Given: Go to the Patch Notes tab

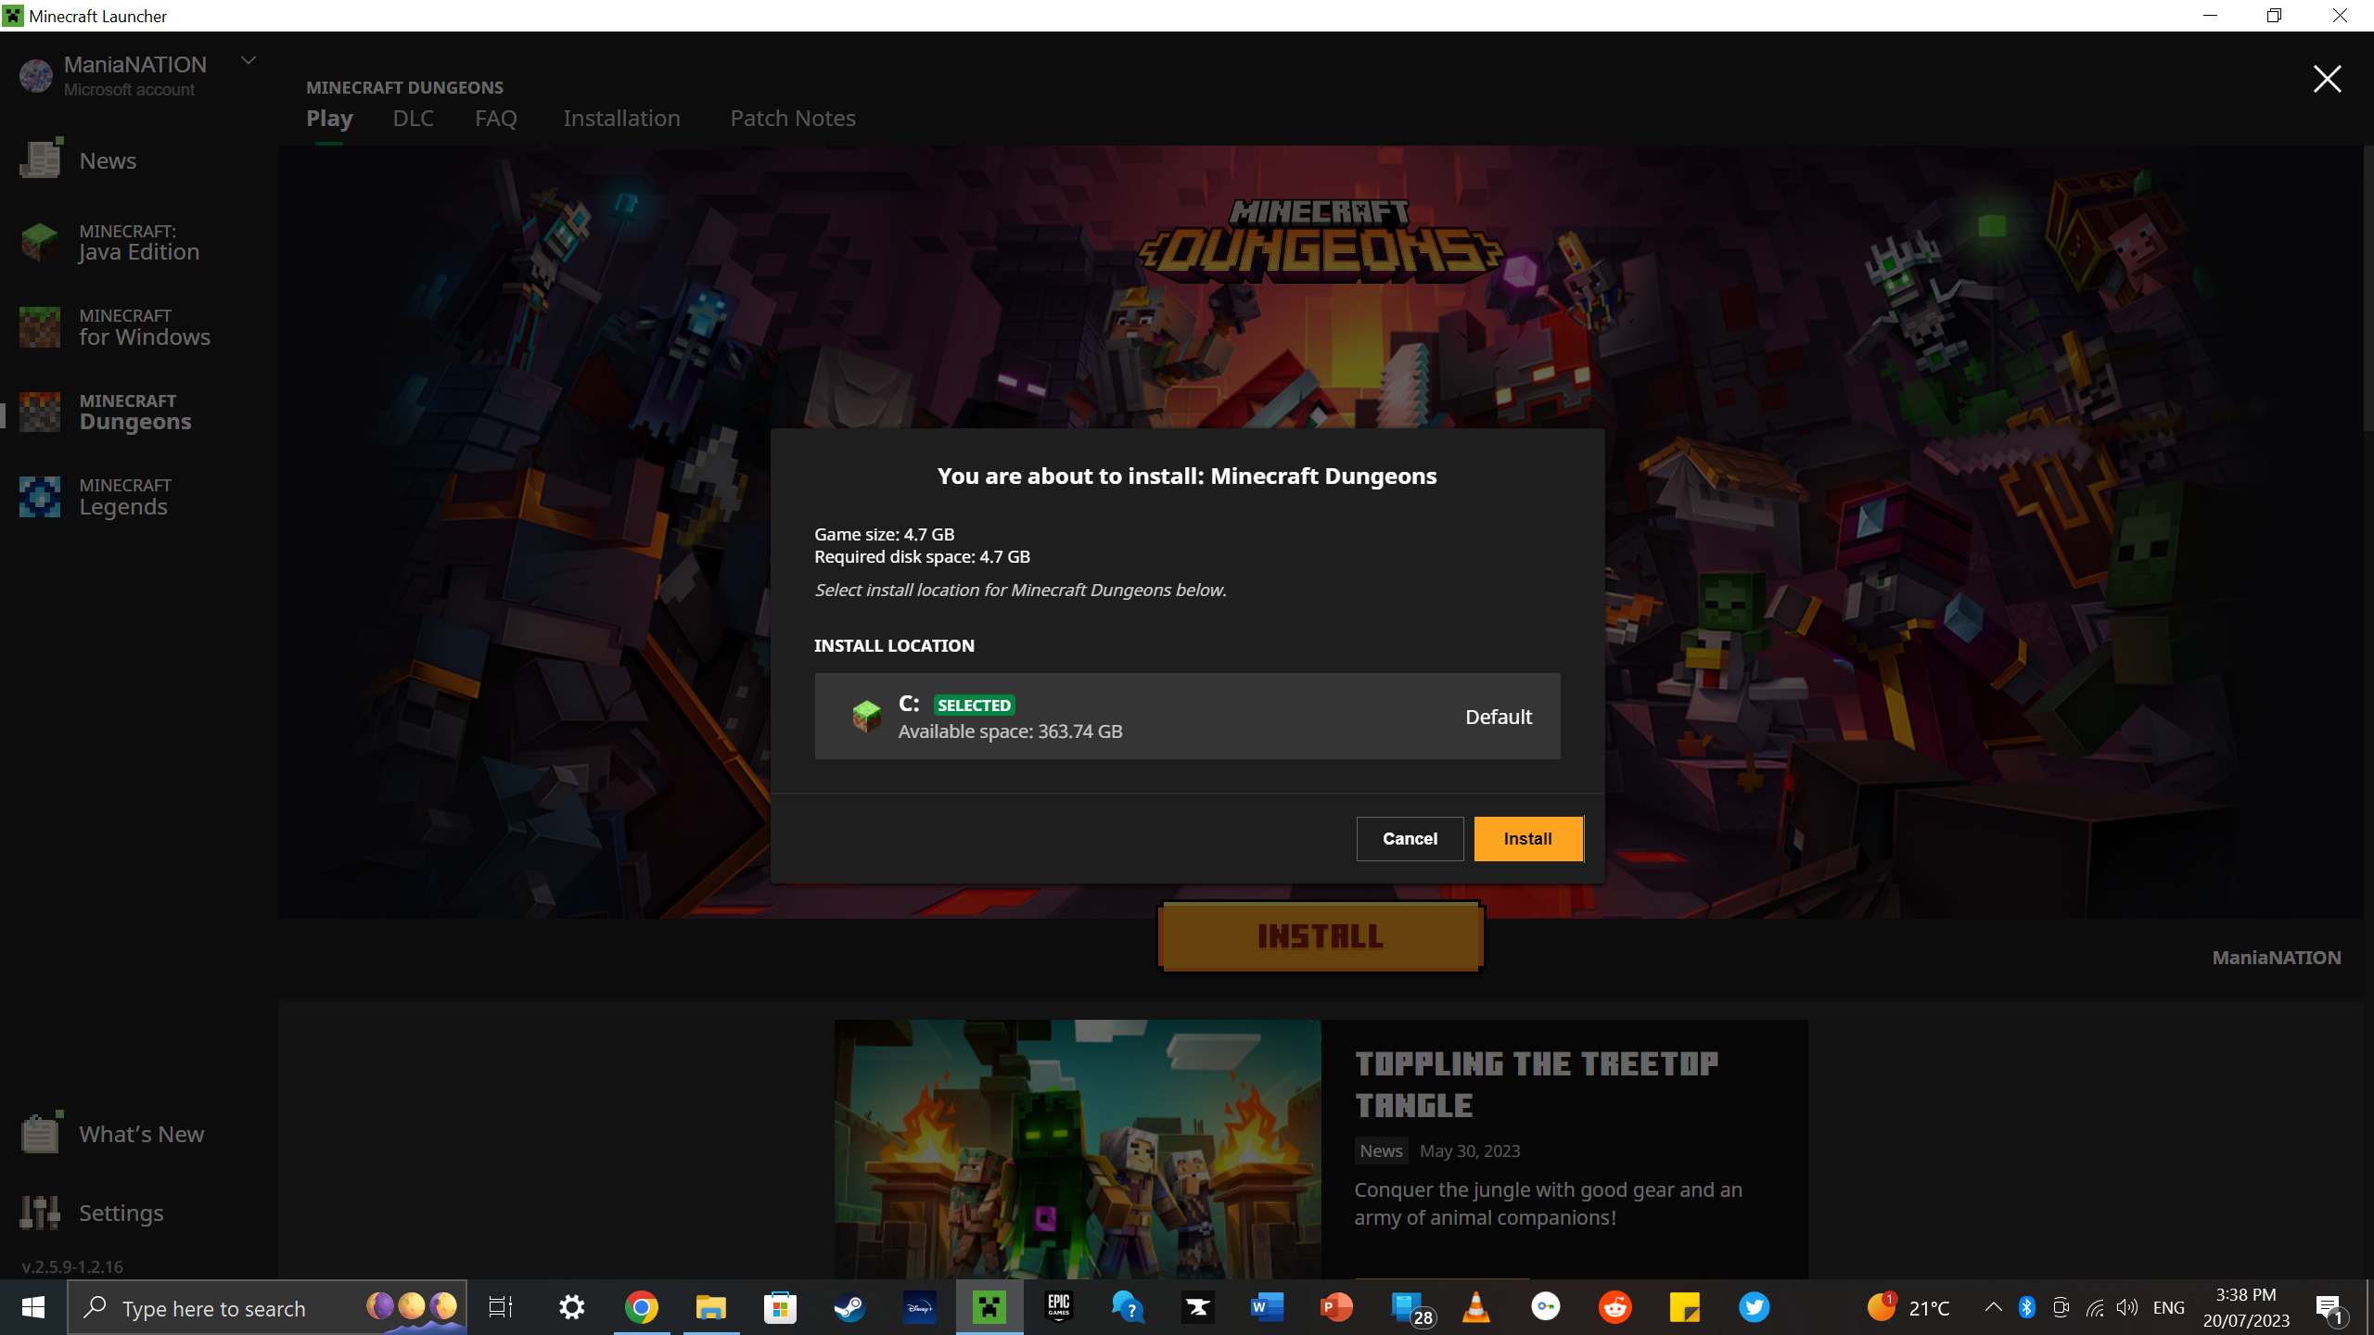Looking at the screenshot, I should pyautogui.click(x=792, y=119).
